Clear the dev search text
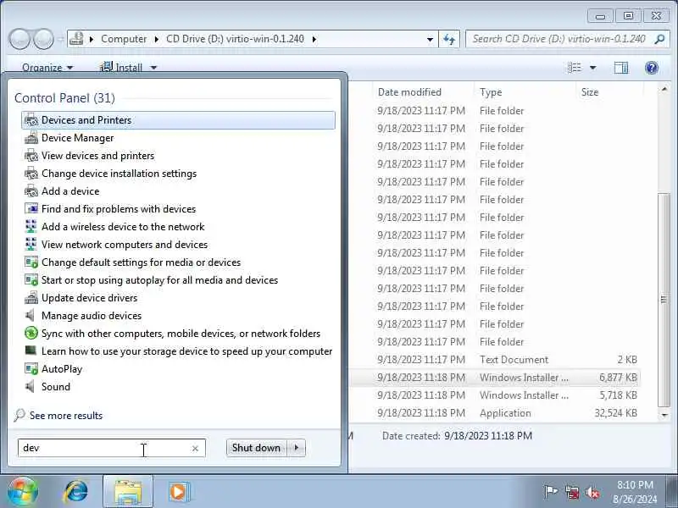 [x=195, y=449]
